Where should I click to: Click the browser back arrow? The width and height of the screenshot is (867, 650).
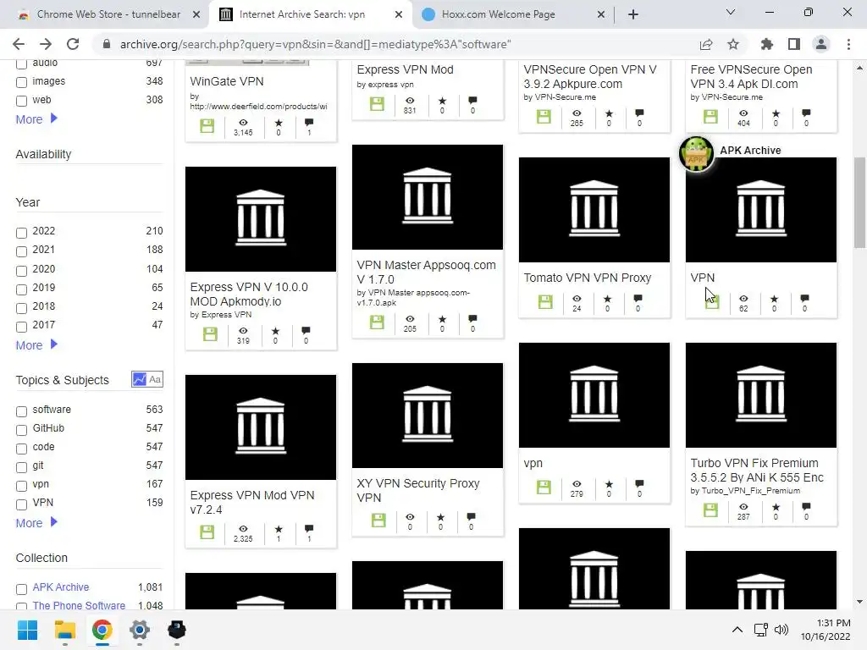[x=19, y=44]
